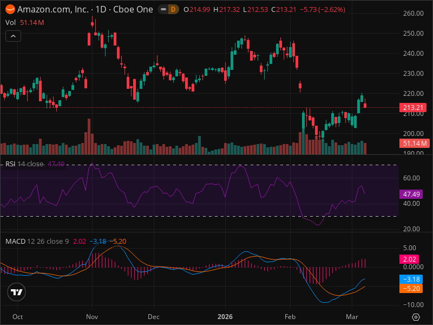
Task: Click the Feb label on the time axis
Action: [x=290, y=317]
